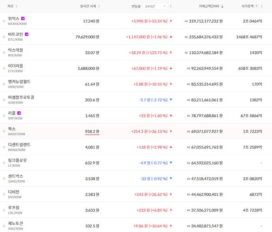
Task: Click the purple badge next to 리플
Action: pyautogui.click(x=19, y=112)
